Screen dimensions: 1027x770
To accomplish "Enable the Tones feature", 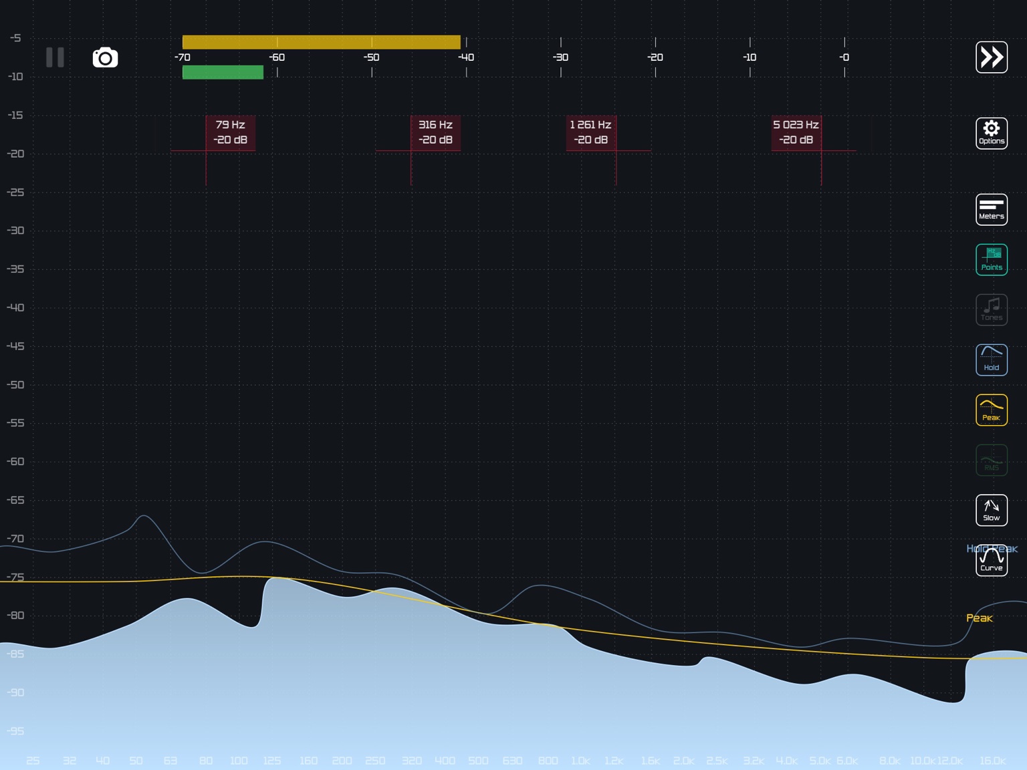I will 992,309.
